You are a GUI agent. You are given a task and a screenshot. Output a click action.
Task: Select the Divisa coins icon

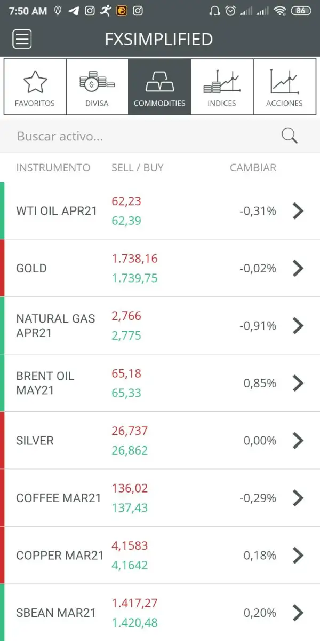97,82
